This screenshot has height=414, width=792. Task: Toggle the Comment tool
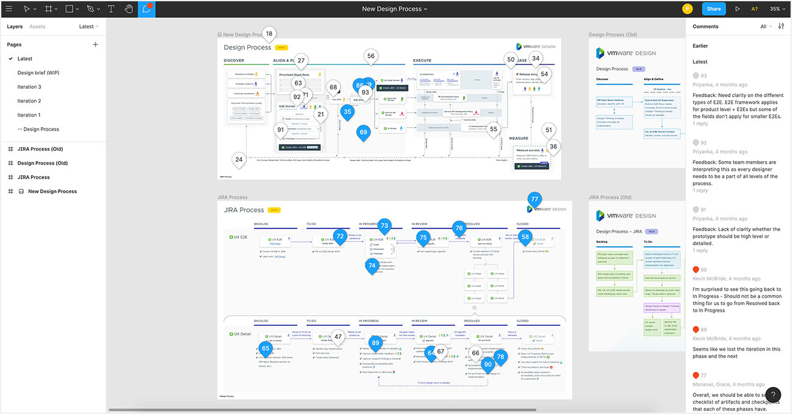(146, 9)
